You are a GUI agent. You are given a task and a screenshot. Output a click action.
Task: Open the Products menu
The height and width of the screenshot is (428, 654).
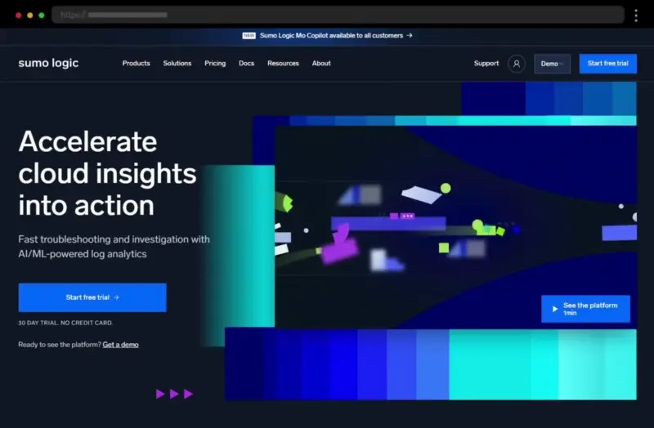[x=136, y=64]
